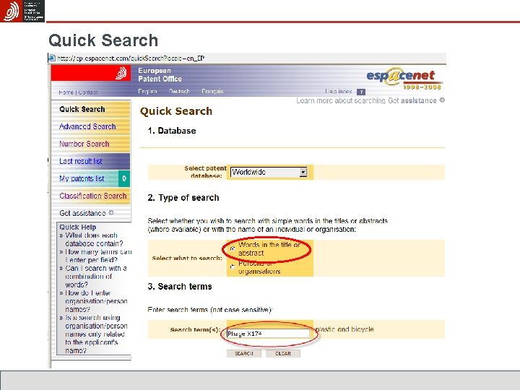The height and width of the screenshot is (390, 520).
Task: Click the '1. Database' heading
Action: point(172,131)
